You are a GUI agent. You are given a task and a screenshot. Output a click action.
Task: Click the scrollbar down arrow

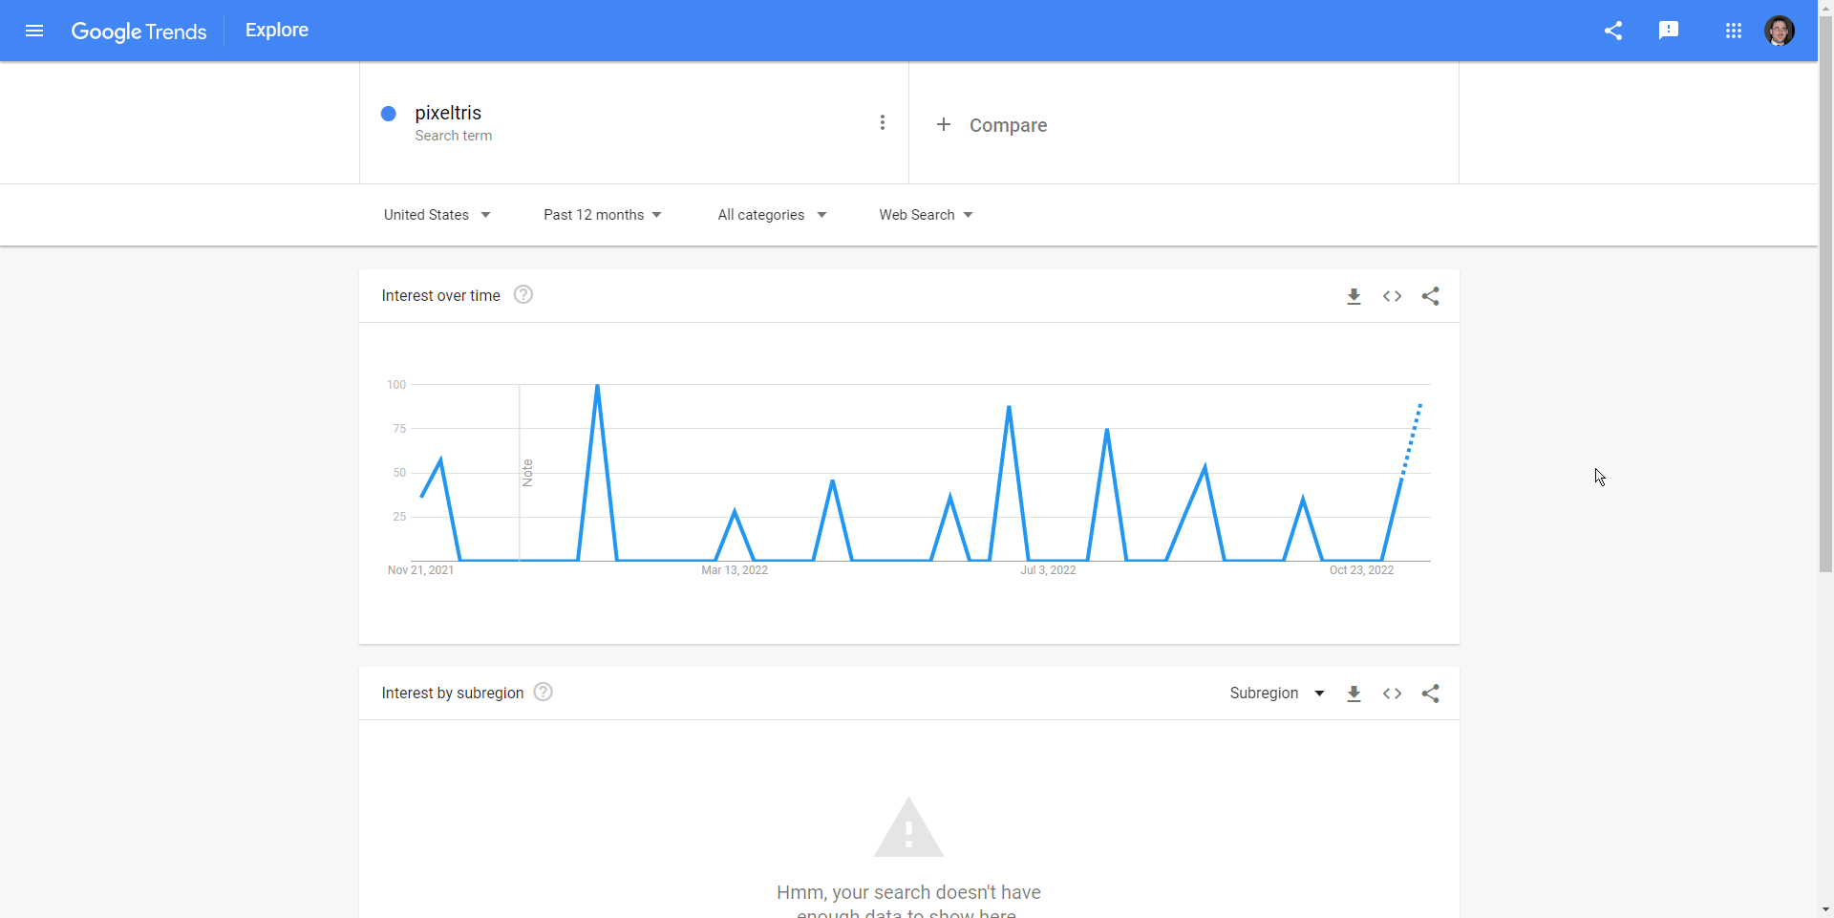click(1826, 909)
